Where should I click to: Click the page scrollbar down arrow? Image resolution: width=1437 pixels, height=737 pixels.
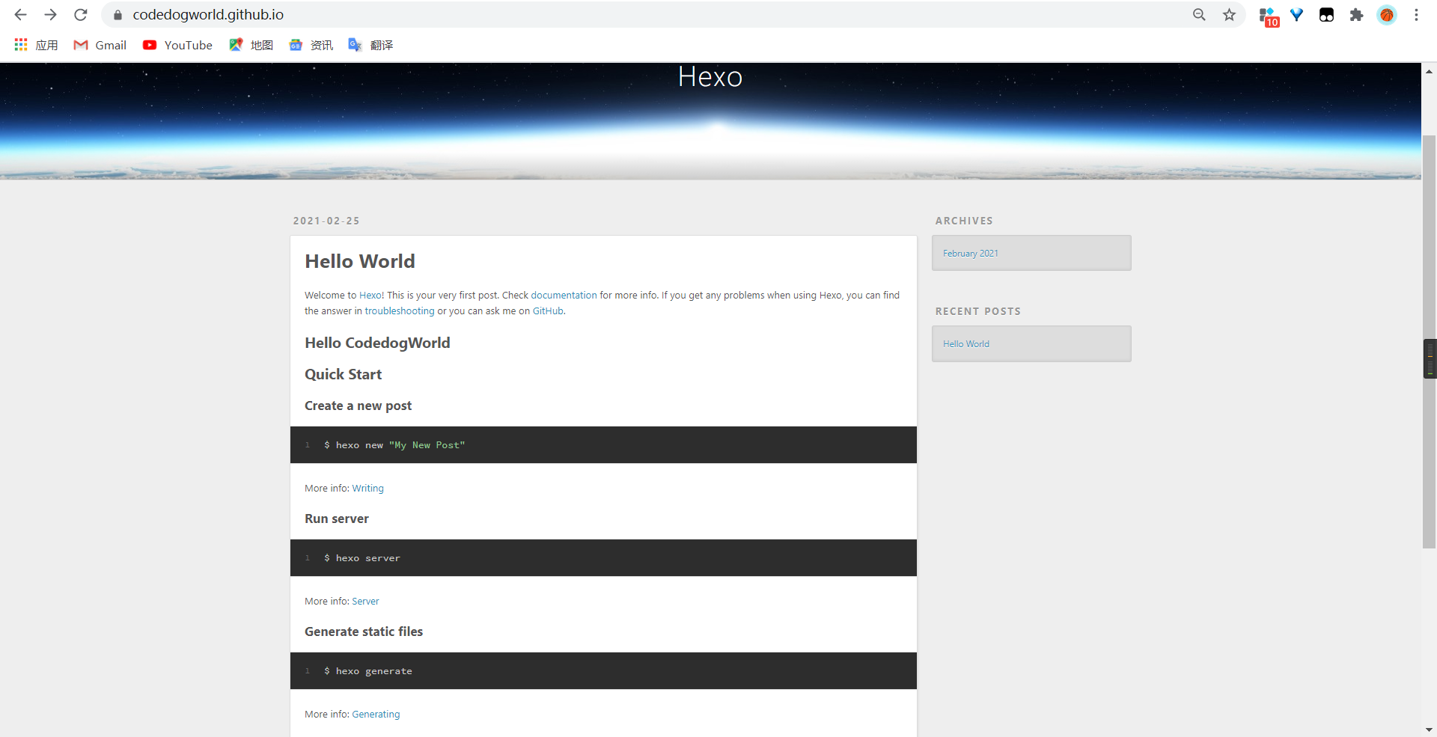[1429, 730]
